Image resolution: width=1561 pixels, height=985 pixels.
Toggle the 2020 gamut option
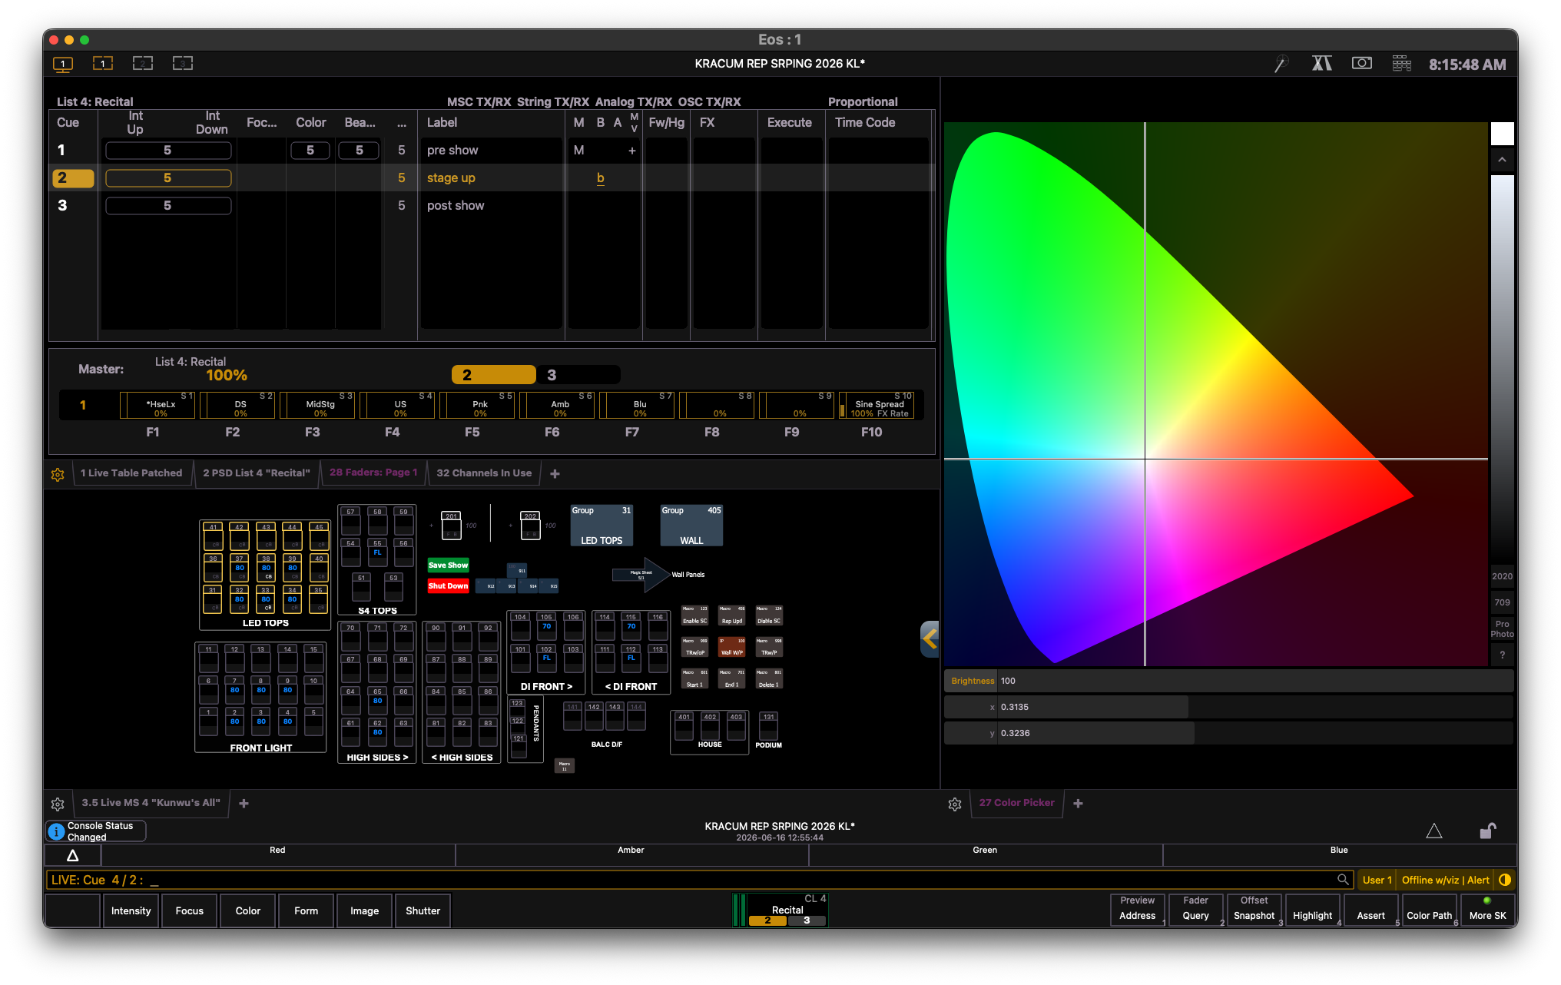click(x=1502, y=577)
